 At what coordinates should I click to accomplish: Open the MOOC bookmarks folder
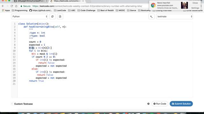120,10
